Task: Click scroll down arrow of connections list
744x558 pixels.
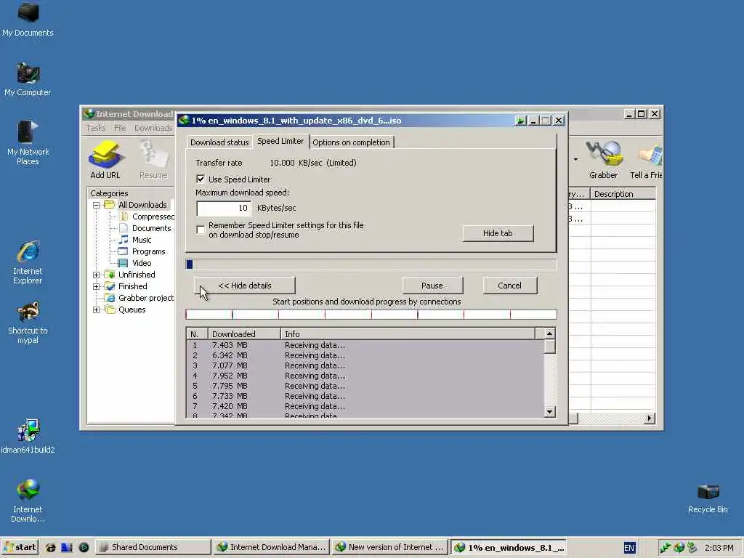Action: tap(549, 412)
